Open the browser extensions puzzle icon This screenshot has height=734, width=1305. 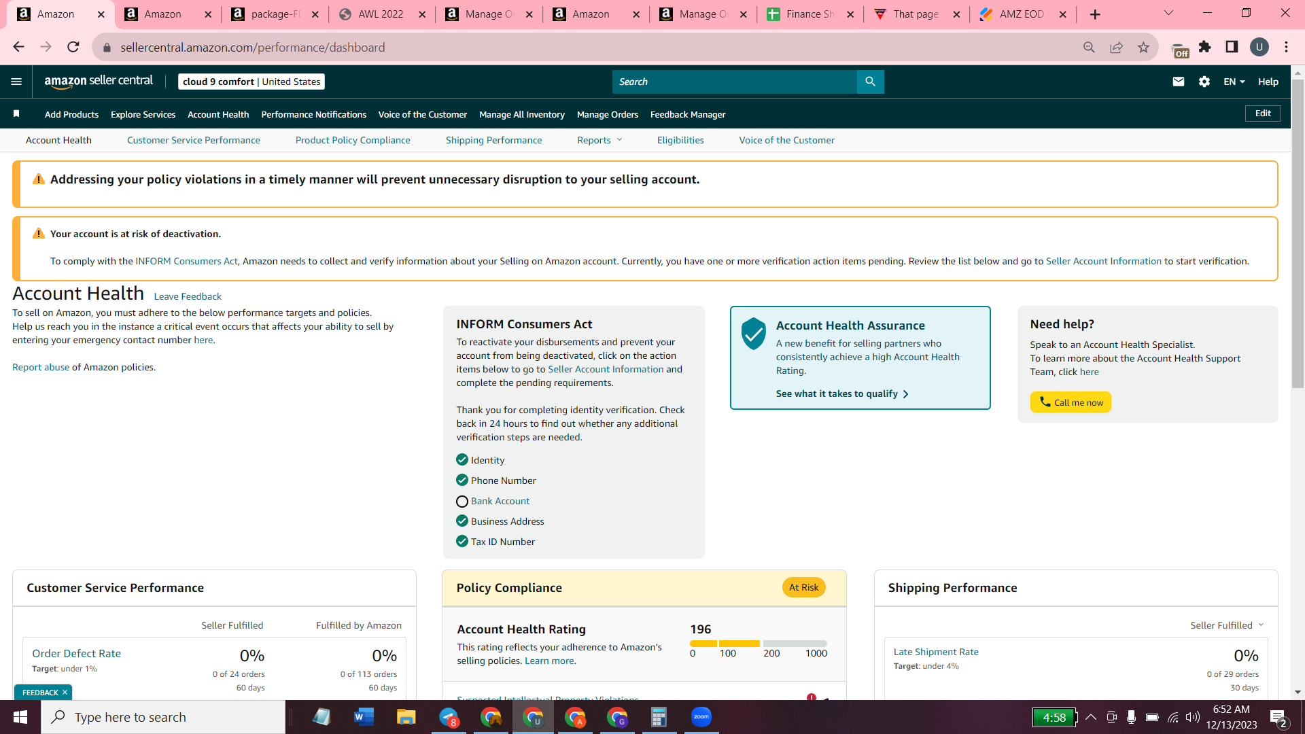[x=1205, y=47]
